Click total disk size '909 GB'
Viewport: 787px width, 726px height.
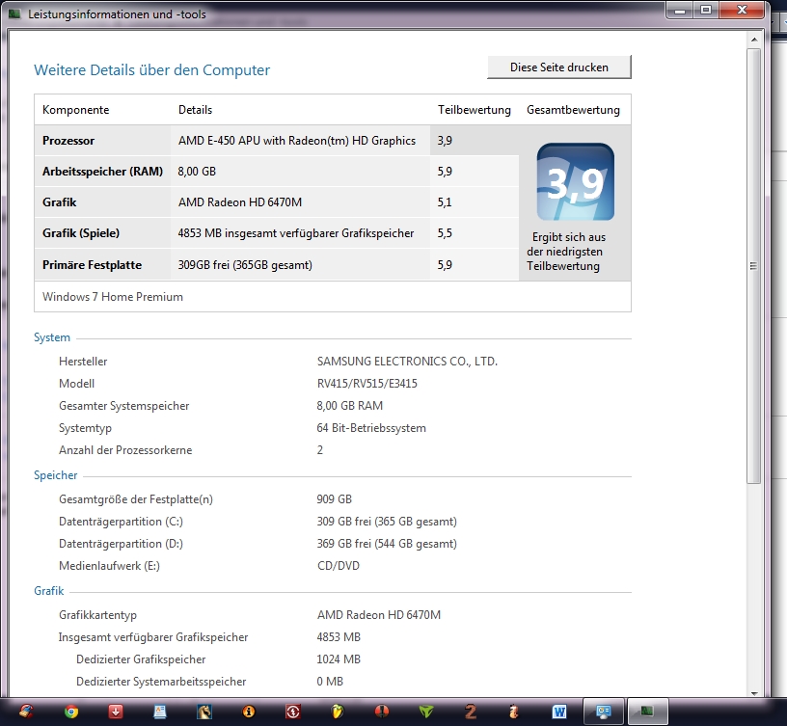click(x=335, y=499)
